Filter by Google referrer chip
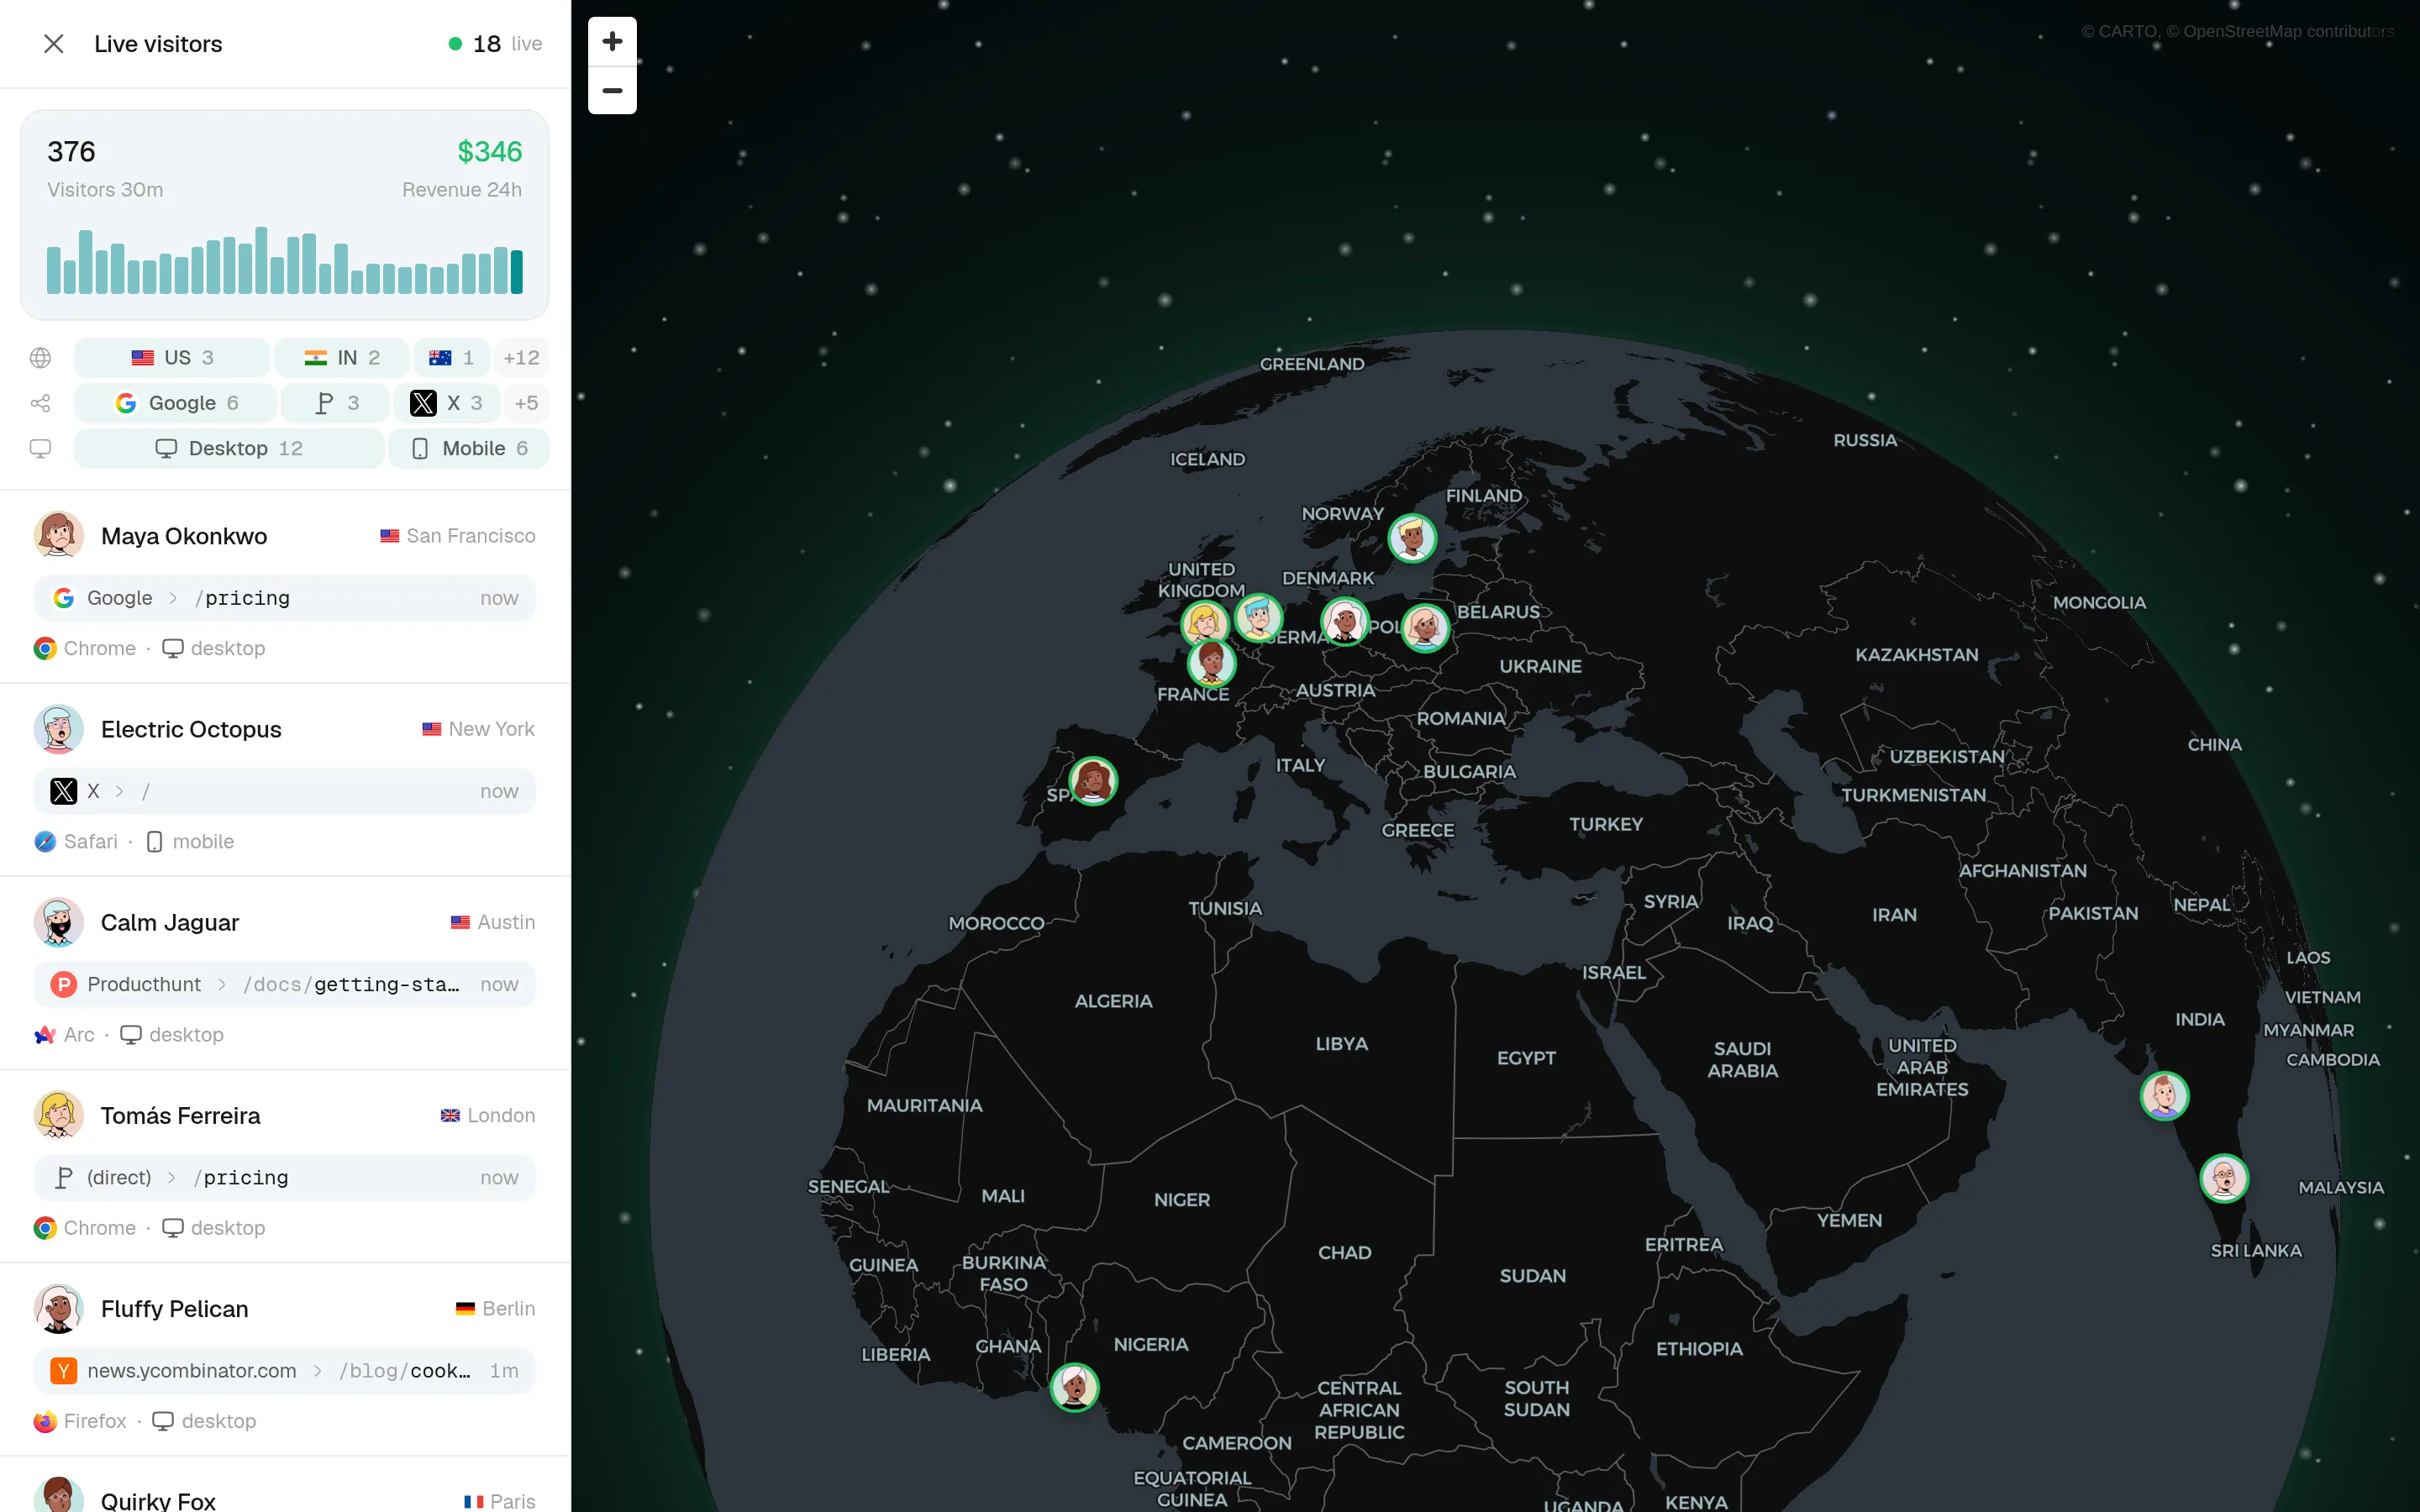The image size is (2420, 1512). (176, 403)
